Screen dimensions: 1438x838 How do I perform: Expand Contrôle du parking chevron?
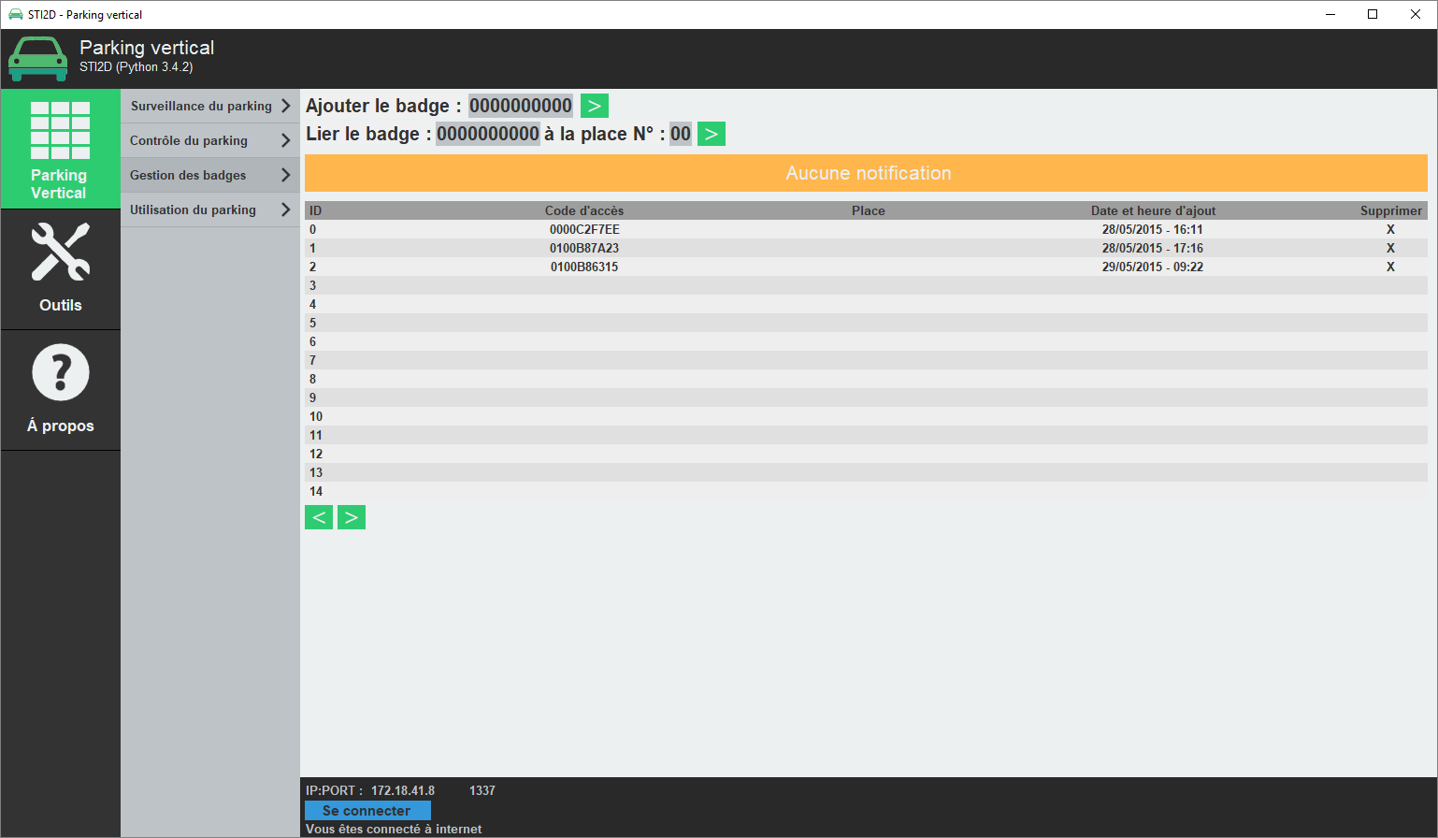coord(286,140)
